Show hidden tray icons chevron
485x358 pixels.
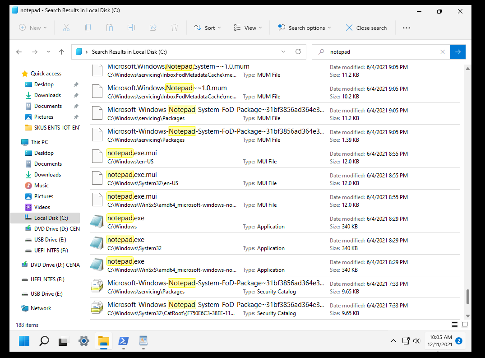393,341
